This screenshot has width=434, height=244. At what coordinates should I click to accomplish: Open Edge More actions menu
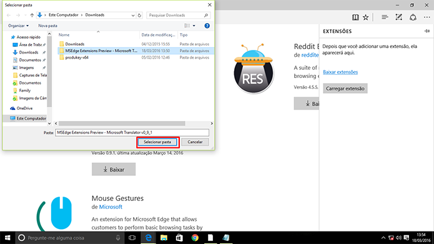tap(427, 17)
